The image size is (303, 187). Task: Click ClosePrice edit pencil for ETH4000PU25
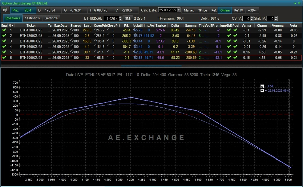click(108, 51)
